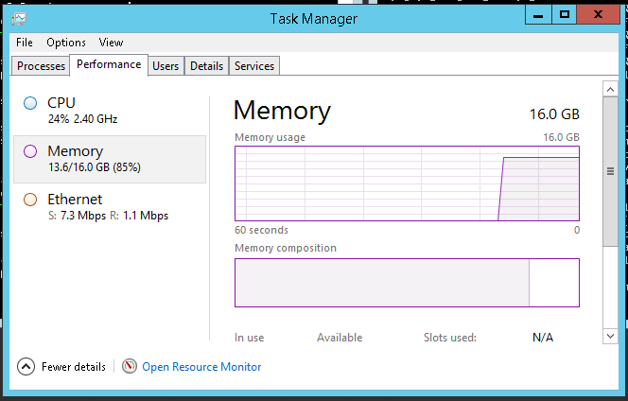The height and width of the screenshot is (401, 628).
Task: Select the Ethernet circle icon
Action: click(30, 200)
